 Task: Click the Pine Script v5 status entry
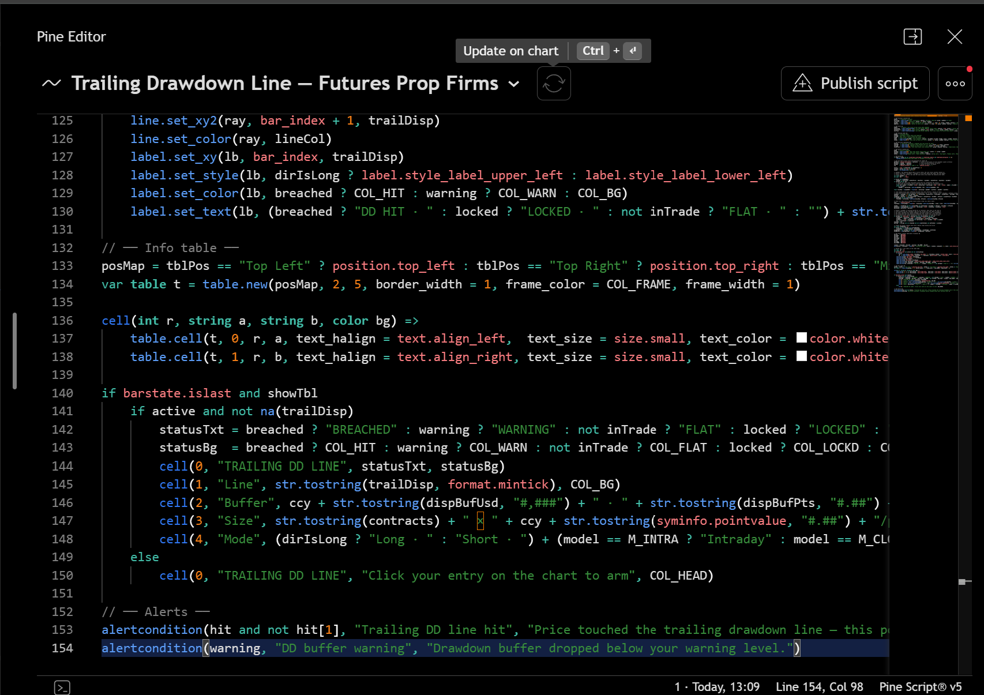921,687
